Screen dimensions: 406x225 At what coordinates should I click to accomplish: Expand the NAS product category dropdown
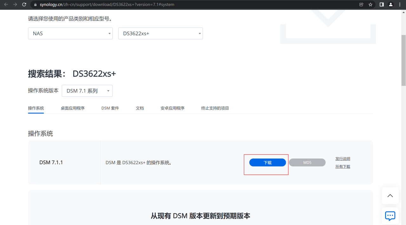(x=70, y=33)
